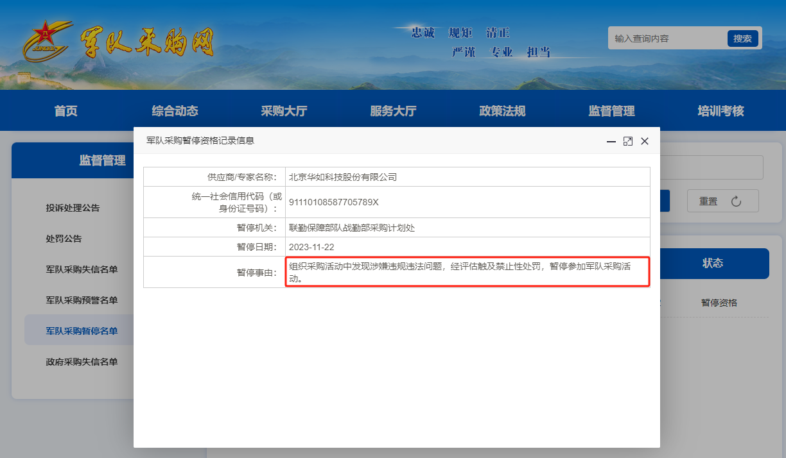
Task: Click the 暂停资格 status cell
Action: (x=719, y=303)
